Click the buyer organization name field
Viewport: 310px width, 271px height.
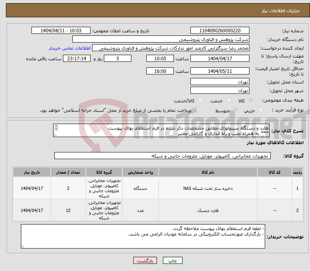pyautogui.click(x=161, y=39)
